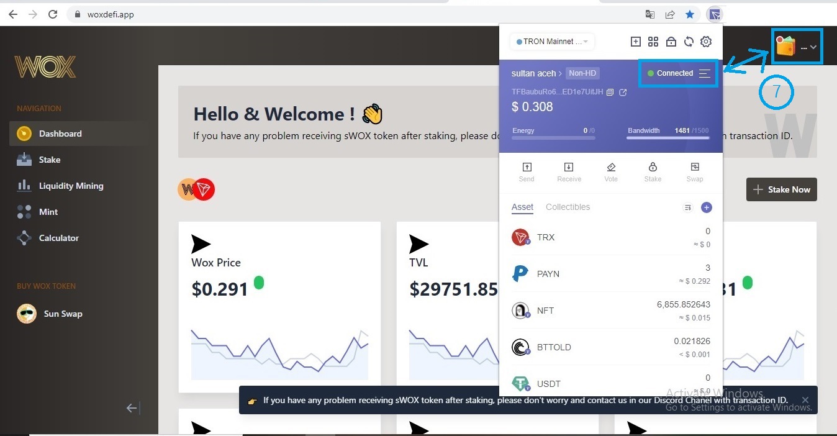This screenshot has height=436, width=837.
Task: Open the TRX token row
Action: pos(611,237)
